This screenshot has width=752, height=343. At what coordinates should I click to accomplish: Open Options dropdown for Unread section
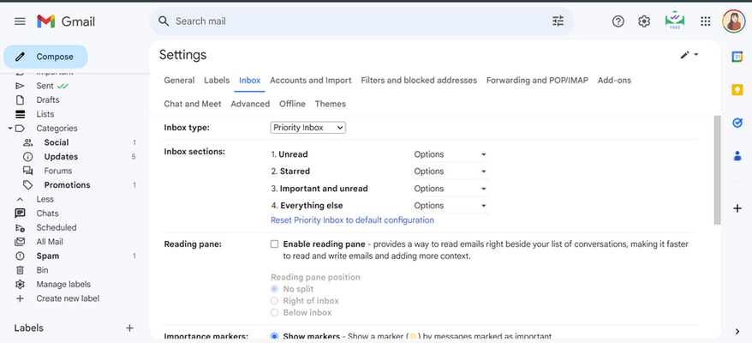coord(450,154)
